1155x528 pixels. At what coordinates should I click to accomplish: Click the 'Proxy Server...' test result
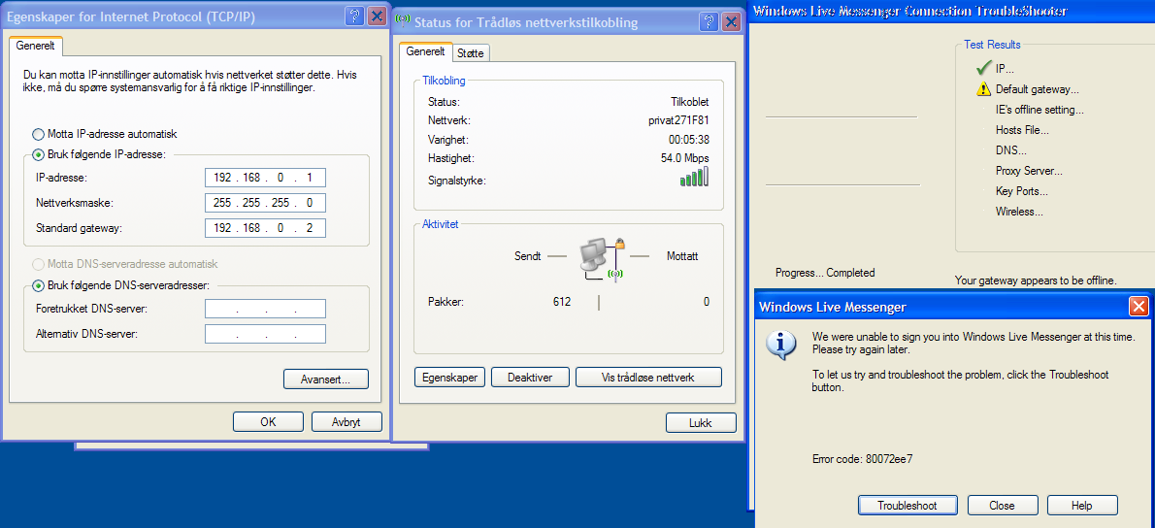1028,171
